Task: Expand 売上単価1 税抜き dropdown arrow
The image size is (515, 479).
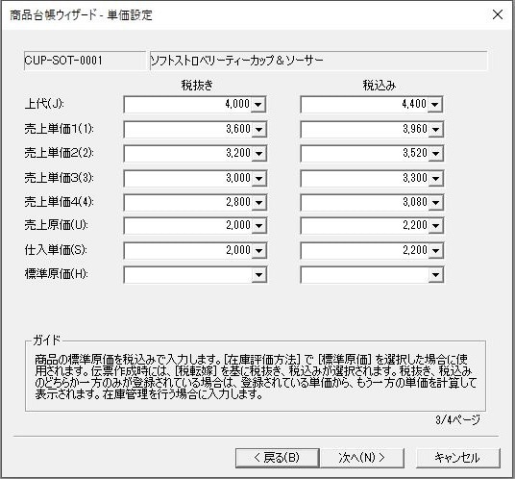Action: tap(258, 130)
